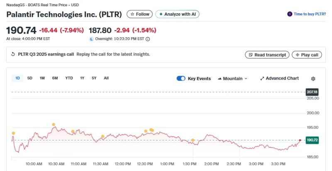The width and height of the screenshot is (332, 171).
Task: Expand the Mountain chart type dropdown
Action: 232,79
